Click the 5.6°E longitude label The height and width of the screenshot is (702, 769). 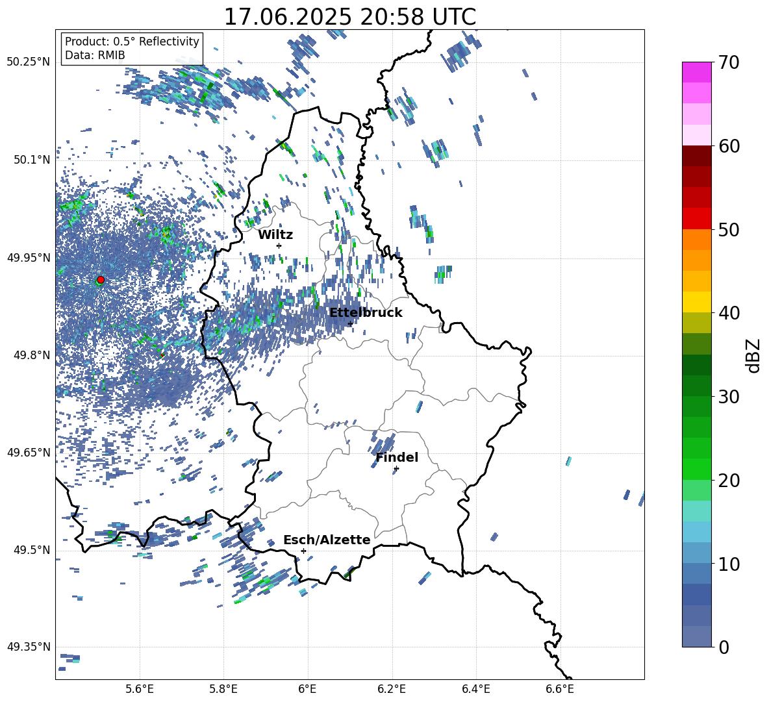pyautogui.click(x=140, y=689)
